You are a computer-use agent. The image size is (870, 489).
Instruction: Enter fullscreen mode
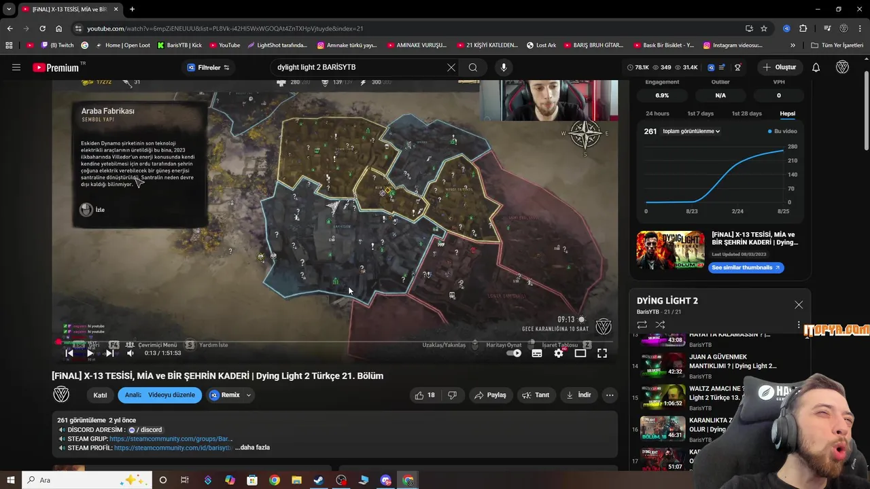coord(602,353)
